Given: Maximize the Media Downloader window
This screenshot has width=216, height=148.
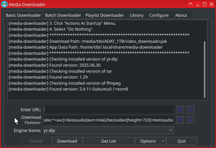Looking at the screenshot, I should 205,4.
